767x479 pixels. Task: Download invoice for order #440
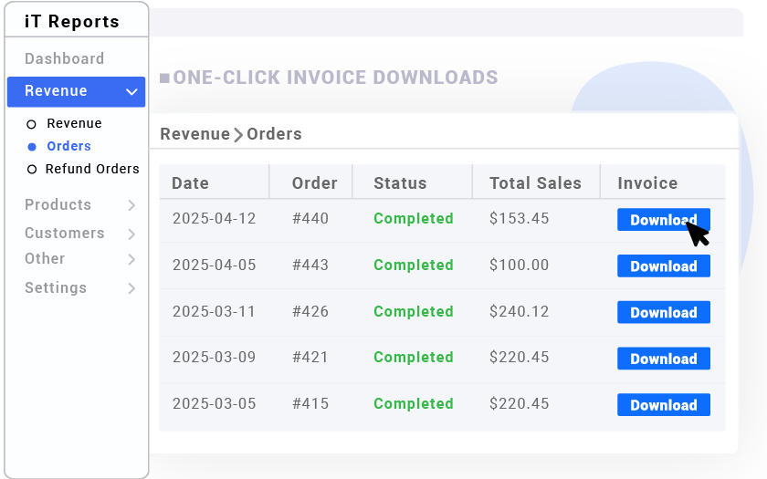(x=663, y=220)
